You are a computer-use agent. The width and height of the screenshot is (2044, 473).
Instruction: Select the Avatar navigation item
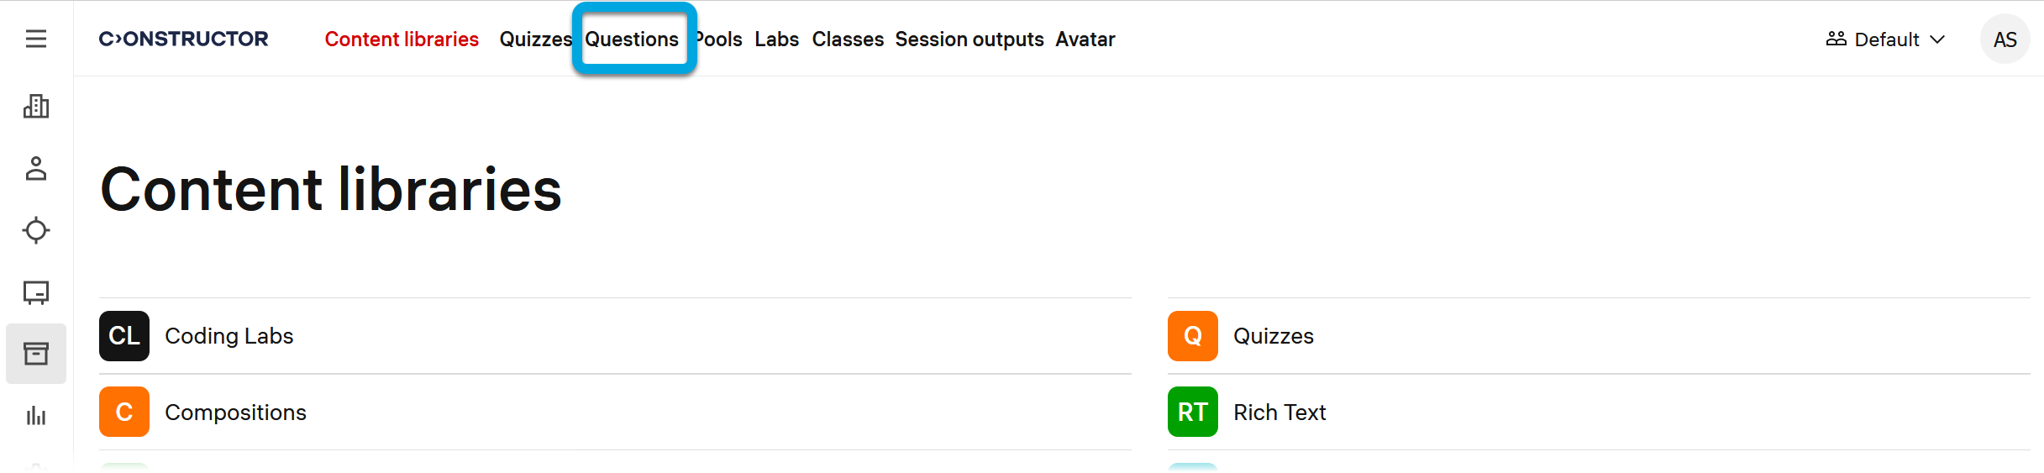(x=1085, y=39)
